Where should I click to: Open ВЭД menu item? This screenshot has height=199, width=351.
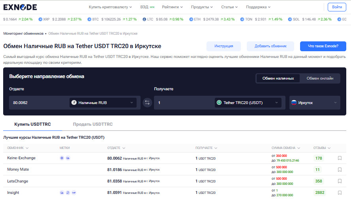click(x=147, y=7)
